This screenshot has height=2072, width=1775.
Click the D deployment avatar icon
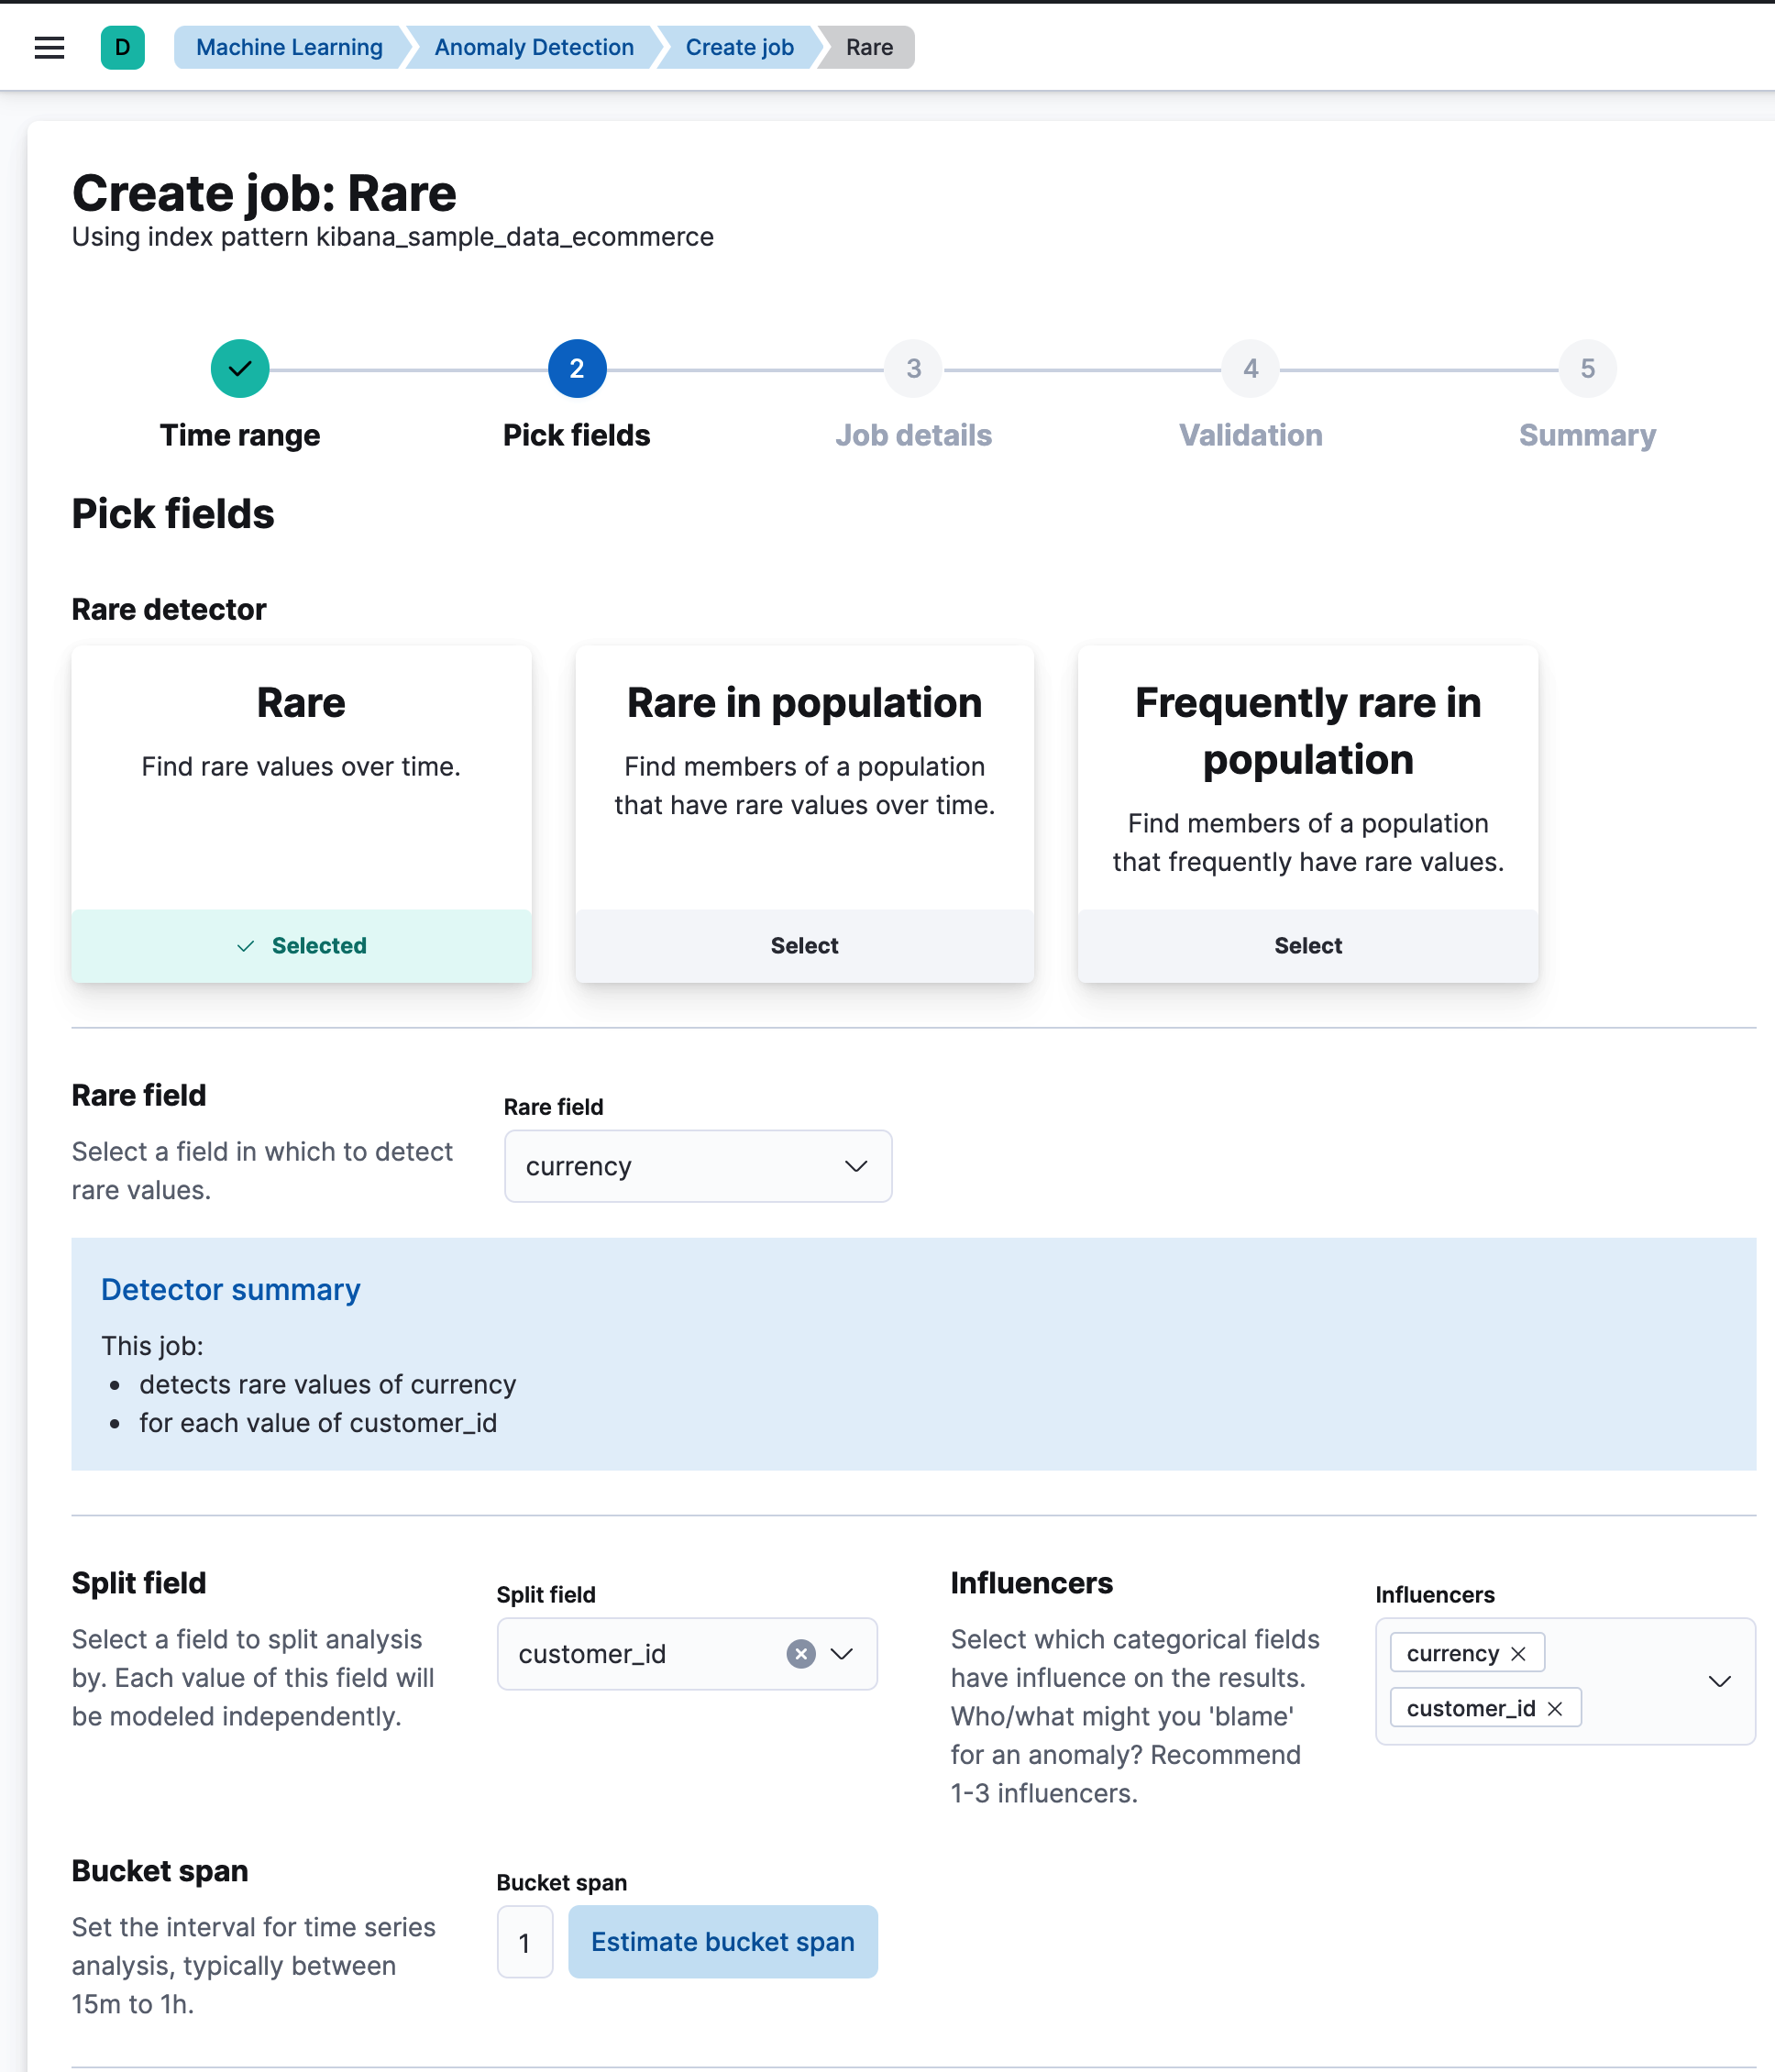pyautogui.click(x=122, y=47)
